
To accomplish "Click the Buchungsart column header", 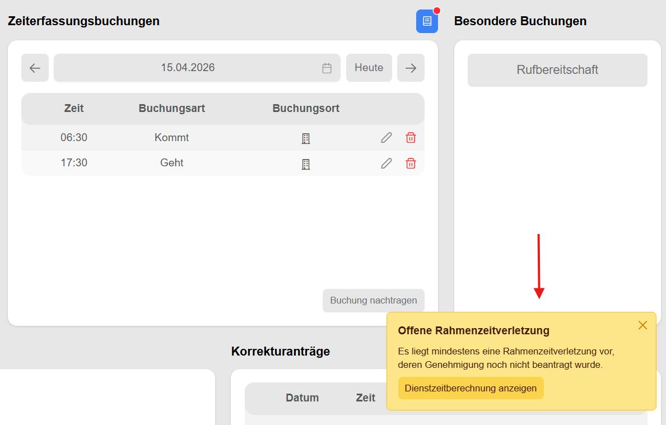I will 172,108.
